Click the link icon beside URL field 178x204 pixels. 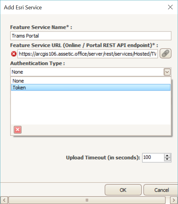point(165,53)
